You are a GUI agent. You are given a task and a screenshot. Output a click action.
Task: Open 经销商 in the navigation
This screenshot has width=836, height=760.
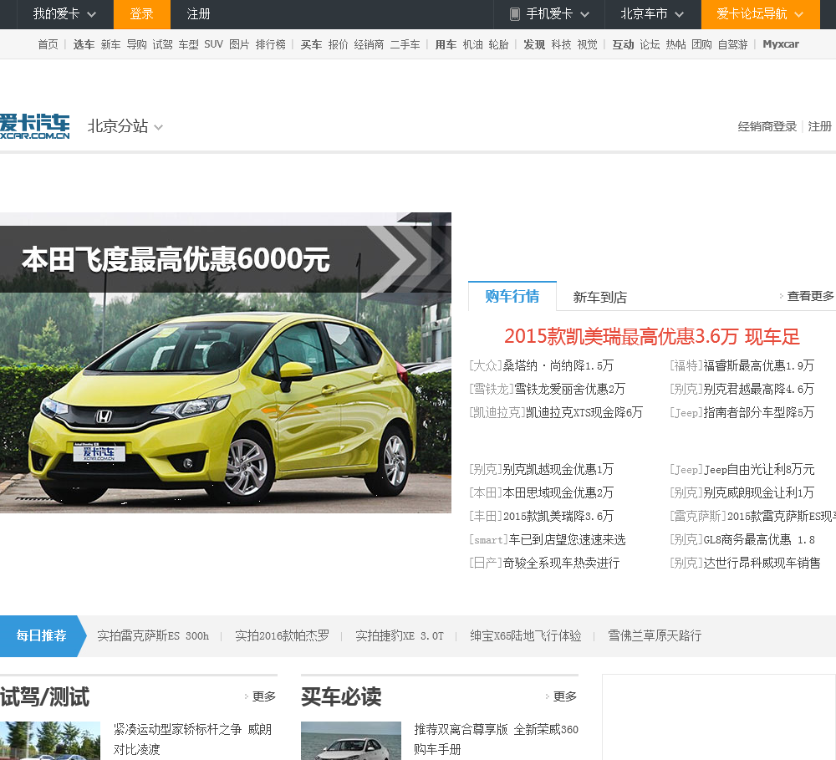369,44
